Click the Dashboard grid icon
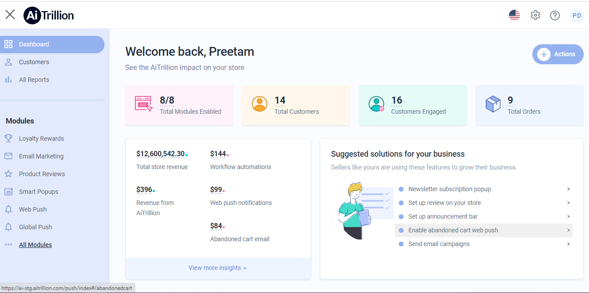 (x=8, y=44)
